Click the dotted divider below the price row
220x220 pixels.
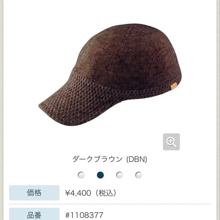point(110,204)
